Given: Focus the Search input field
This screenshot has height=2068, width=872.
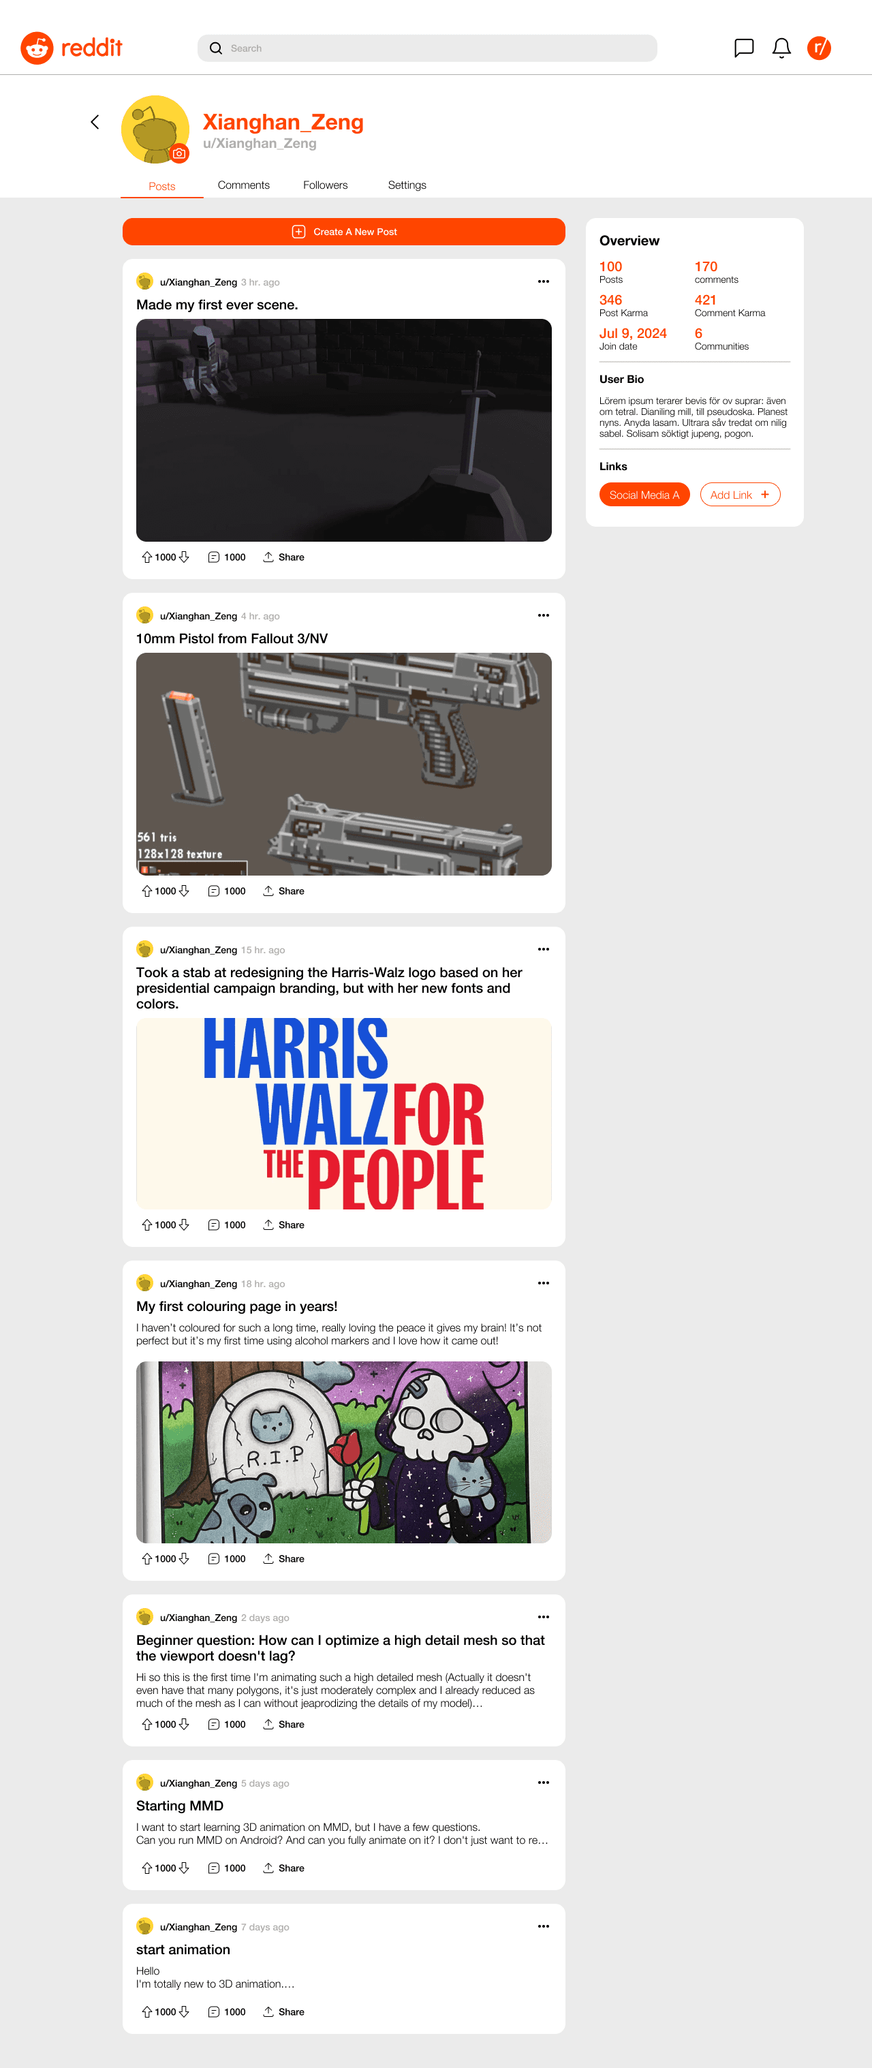Looking at the screenshot, I should (x=427, y=48).
